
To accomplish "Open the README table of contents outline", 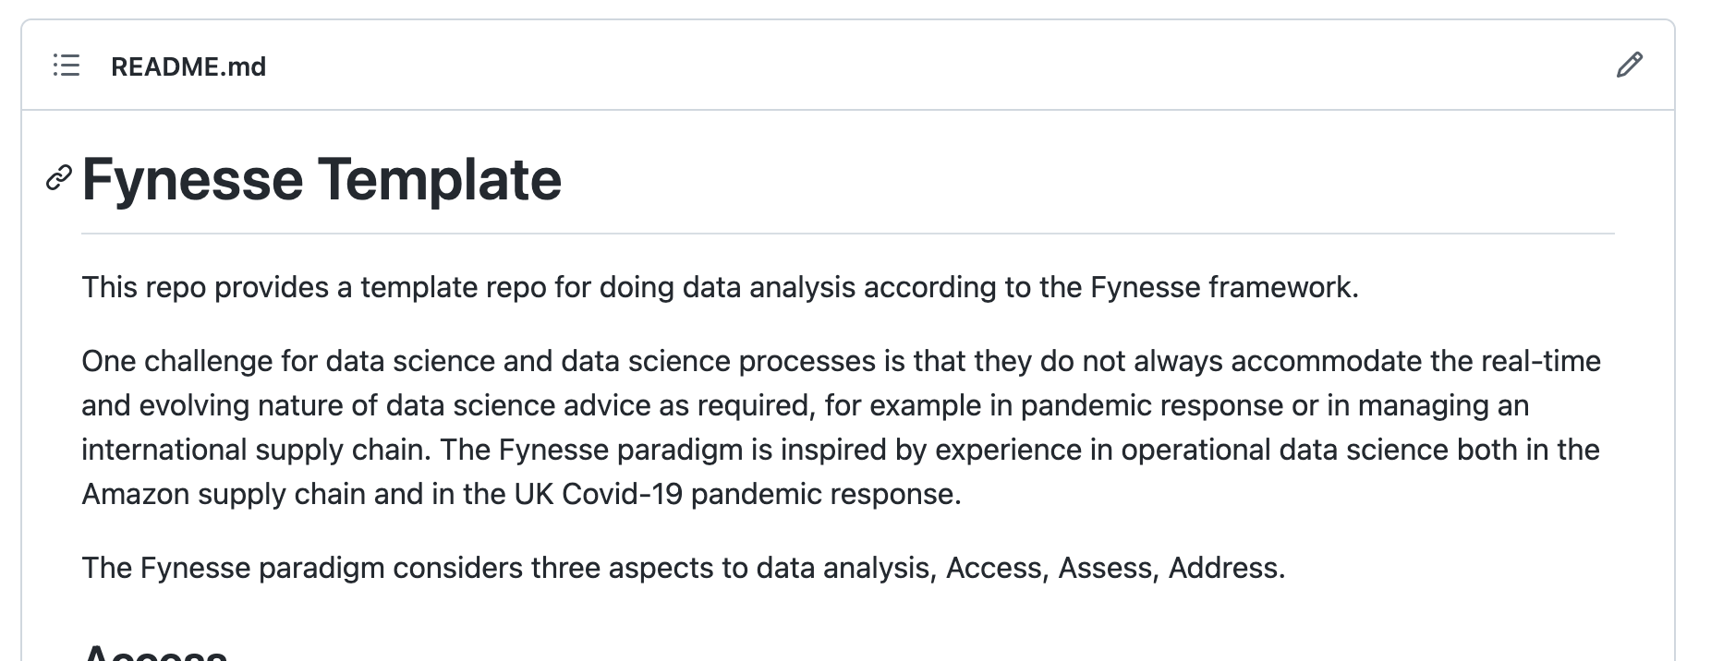I will click(x=67, y=66).
